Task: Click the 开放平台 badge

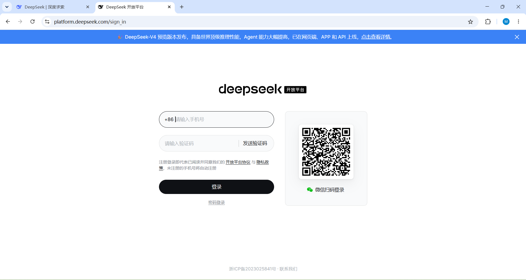Action: point(295,90)
